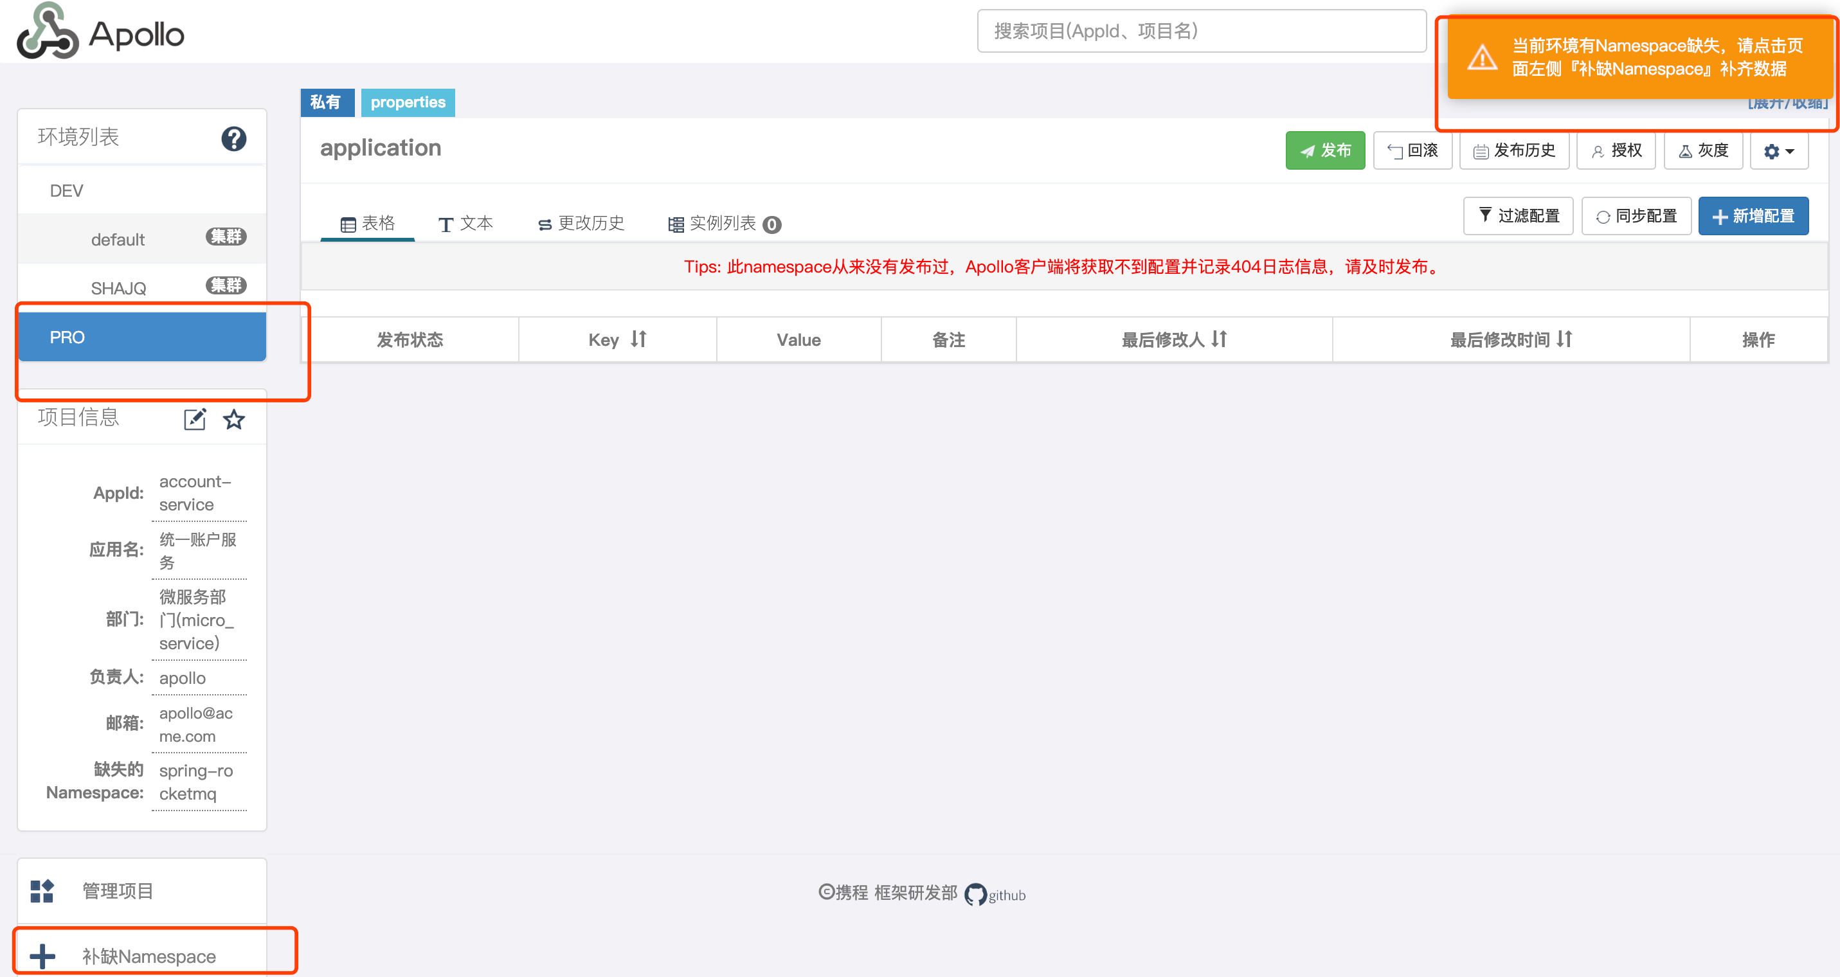This screenshot has height=977, width=1840.
Task: Open the GitHub link icon in footer
Action: click(975, 894)
